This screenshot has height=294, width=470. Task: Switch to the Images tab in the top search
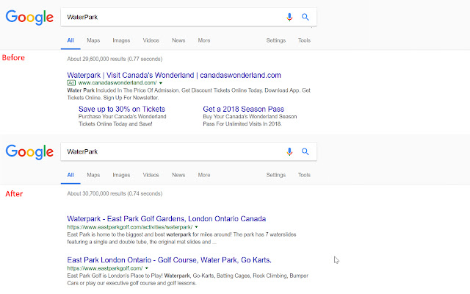click(121, 40)
